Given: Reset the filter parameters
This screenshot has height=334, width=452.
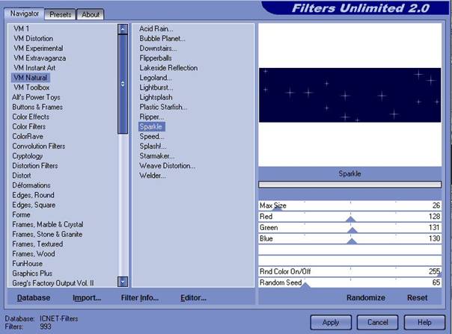Looking at the screenshot, I should (417, 297).
